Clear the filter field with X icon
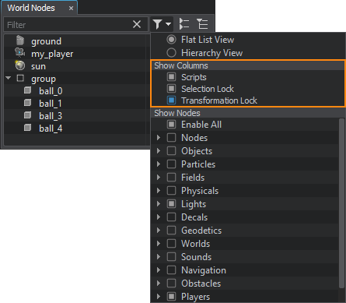 [x=137, y=24]
